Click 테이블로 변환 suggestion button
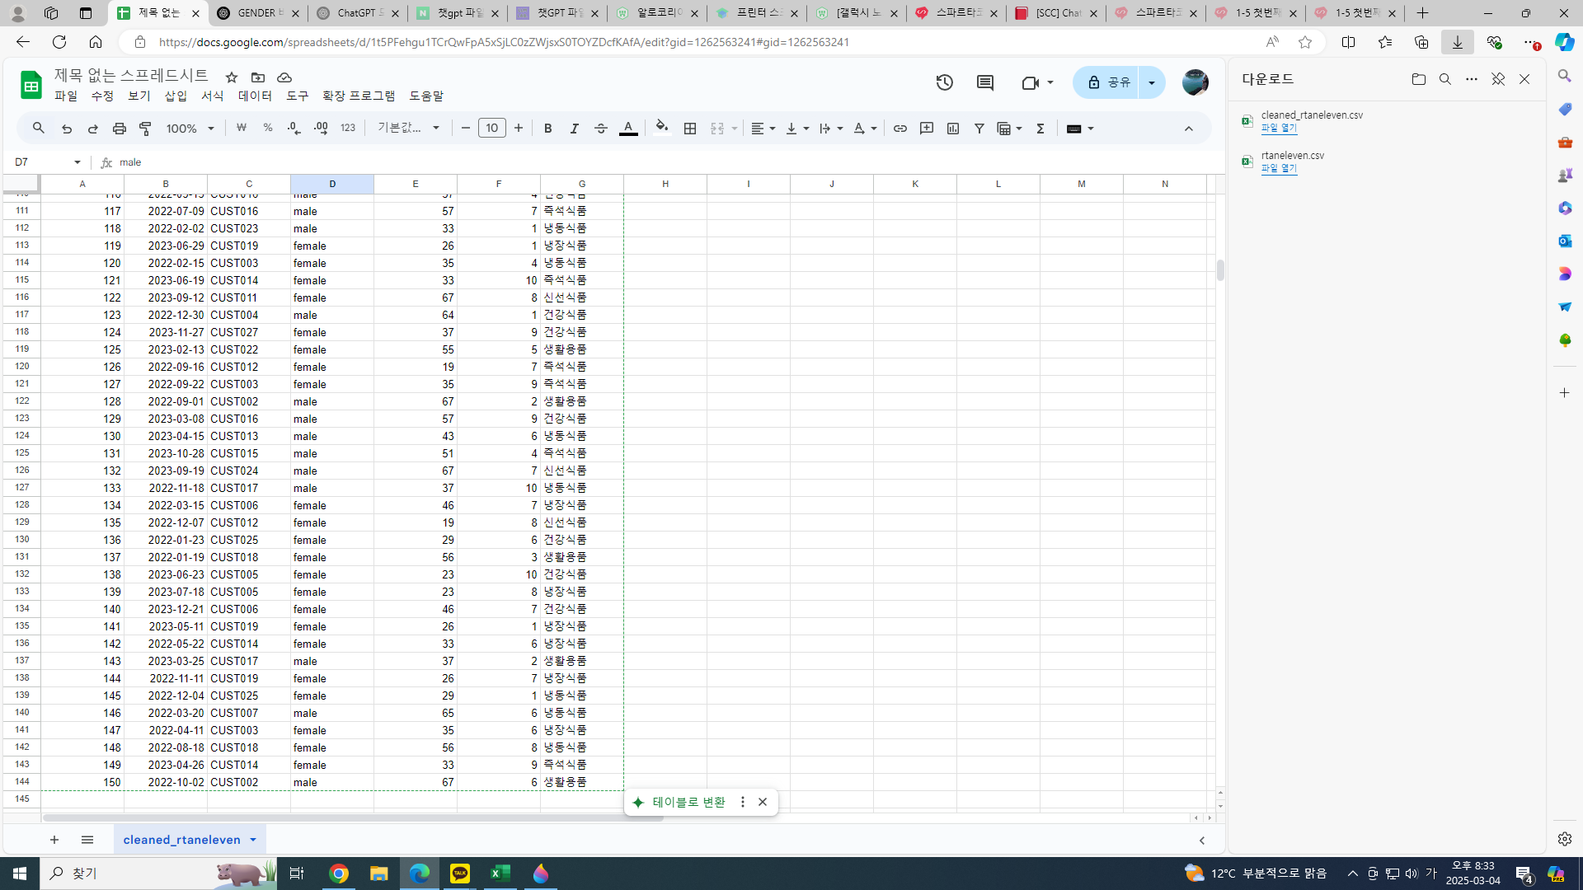The image size is (1583, 890). pyautogui.click(x=680, y=802)
